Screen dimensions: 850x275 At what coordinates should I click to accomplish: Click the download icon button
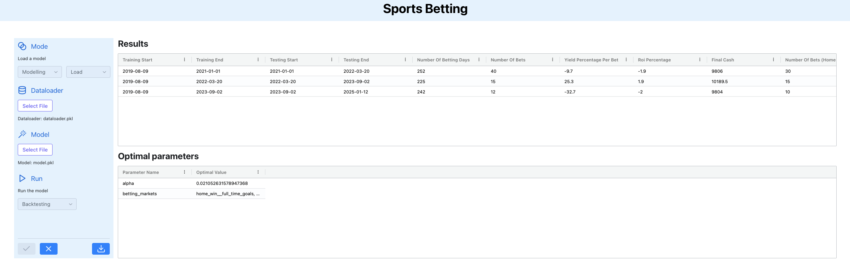pos(101,249)
